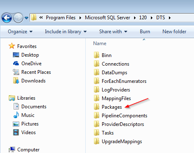Viewport: 194px width, 153px height.
Task: Expand arrow after Microsoft SQL Server
Action: click(135, 18)
